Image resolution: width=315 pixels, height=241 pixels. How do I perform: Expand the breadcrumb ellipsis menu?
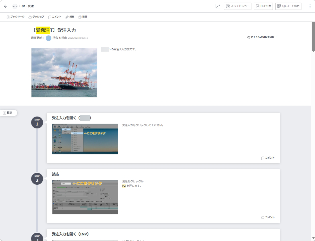click(15, 6)
